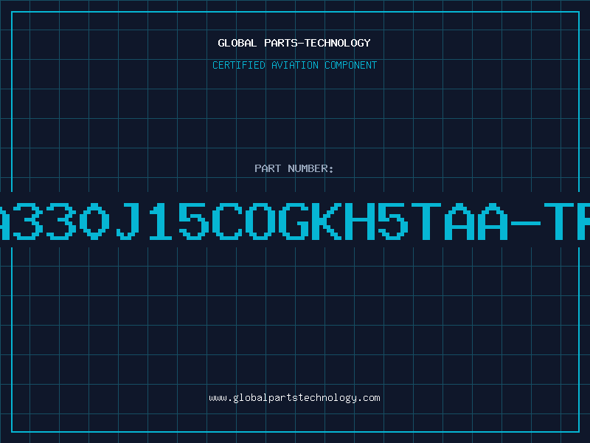Click the NUMBER: label text
590x443 pixels.
310,168
